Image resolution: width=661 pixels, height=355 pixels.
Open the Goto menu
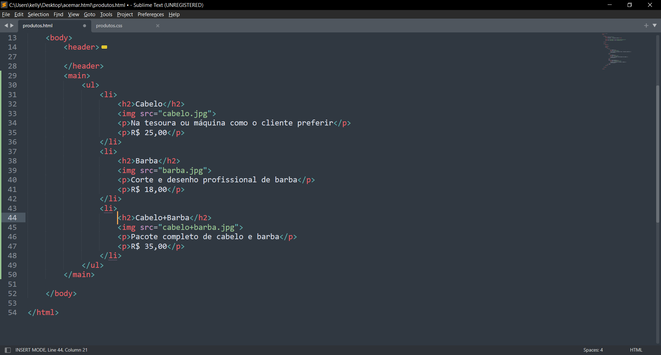coord(90,14)
